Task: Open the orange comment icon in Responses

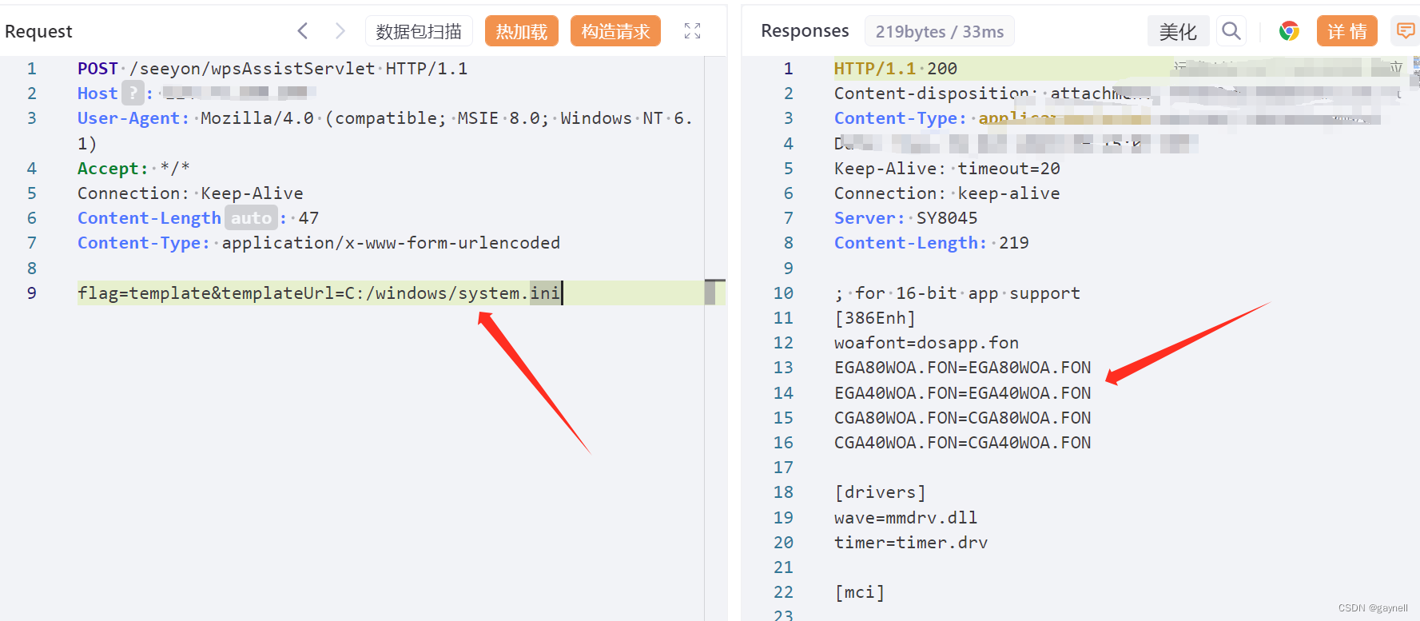Action: pos(1405,31)
